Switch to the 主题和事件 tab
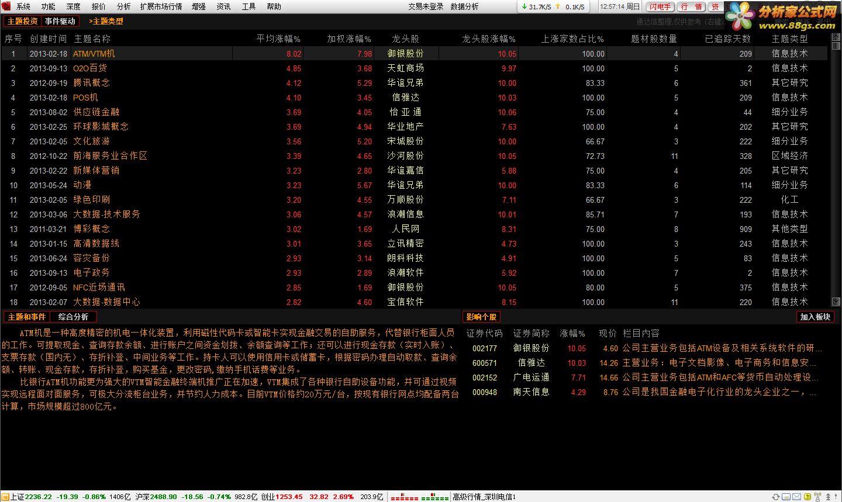The height and width of the screenshot is (502, 842). click(x=27, y=317)
